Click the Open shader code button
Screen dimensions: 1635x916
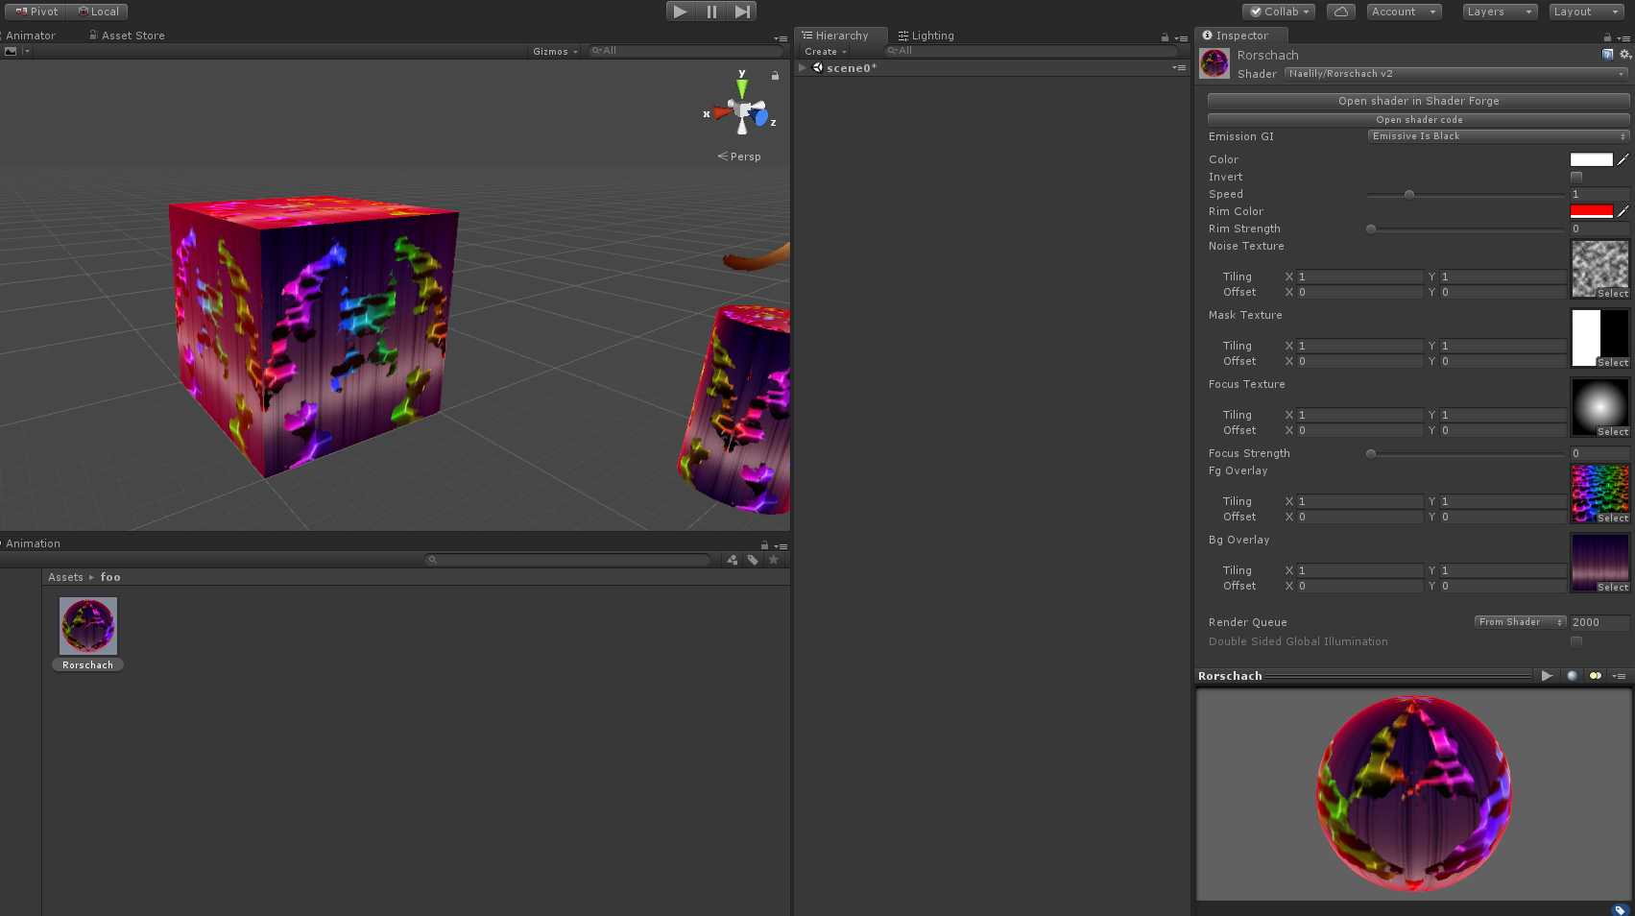coord(1418,119)
